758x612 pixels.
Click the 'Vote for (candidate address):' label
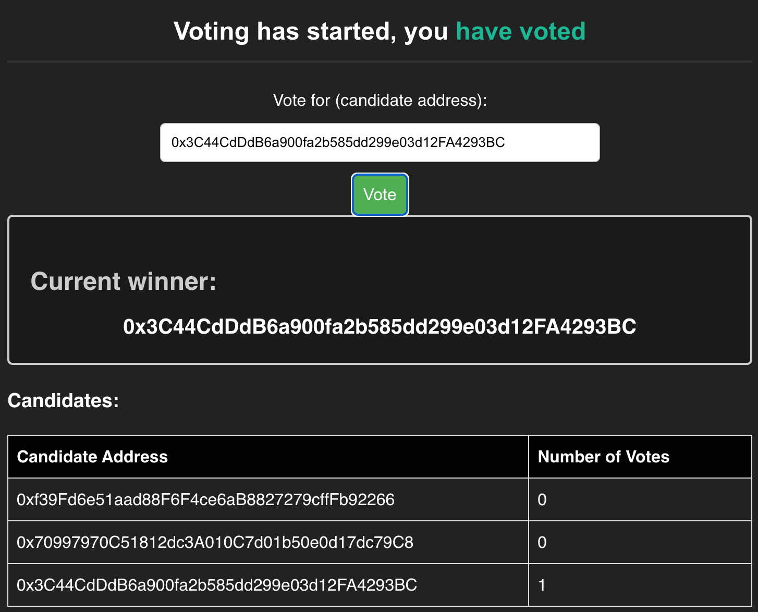coord(380,100)
